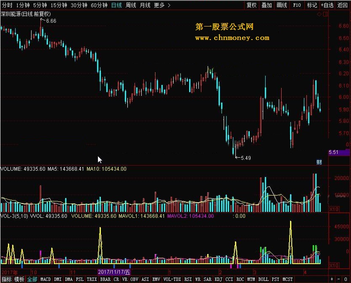Click the 深圳能源(日线.前复权) chart title
The width and height of the screenshot is (351, 283).
tap(26, 14)
